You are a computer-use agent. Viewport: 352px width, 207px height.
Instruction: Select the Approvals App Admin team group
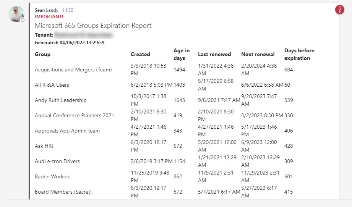click(x=67, y=131)
